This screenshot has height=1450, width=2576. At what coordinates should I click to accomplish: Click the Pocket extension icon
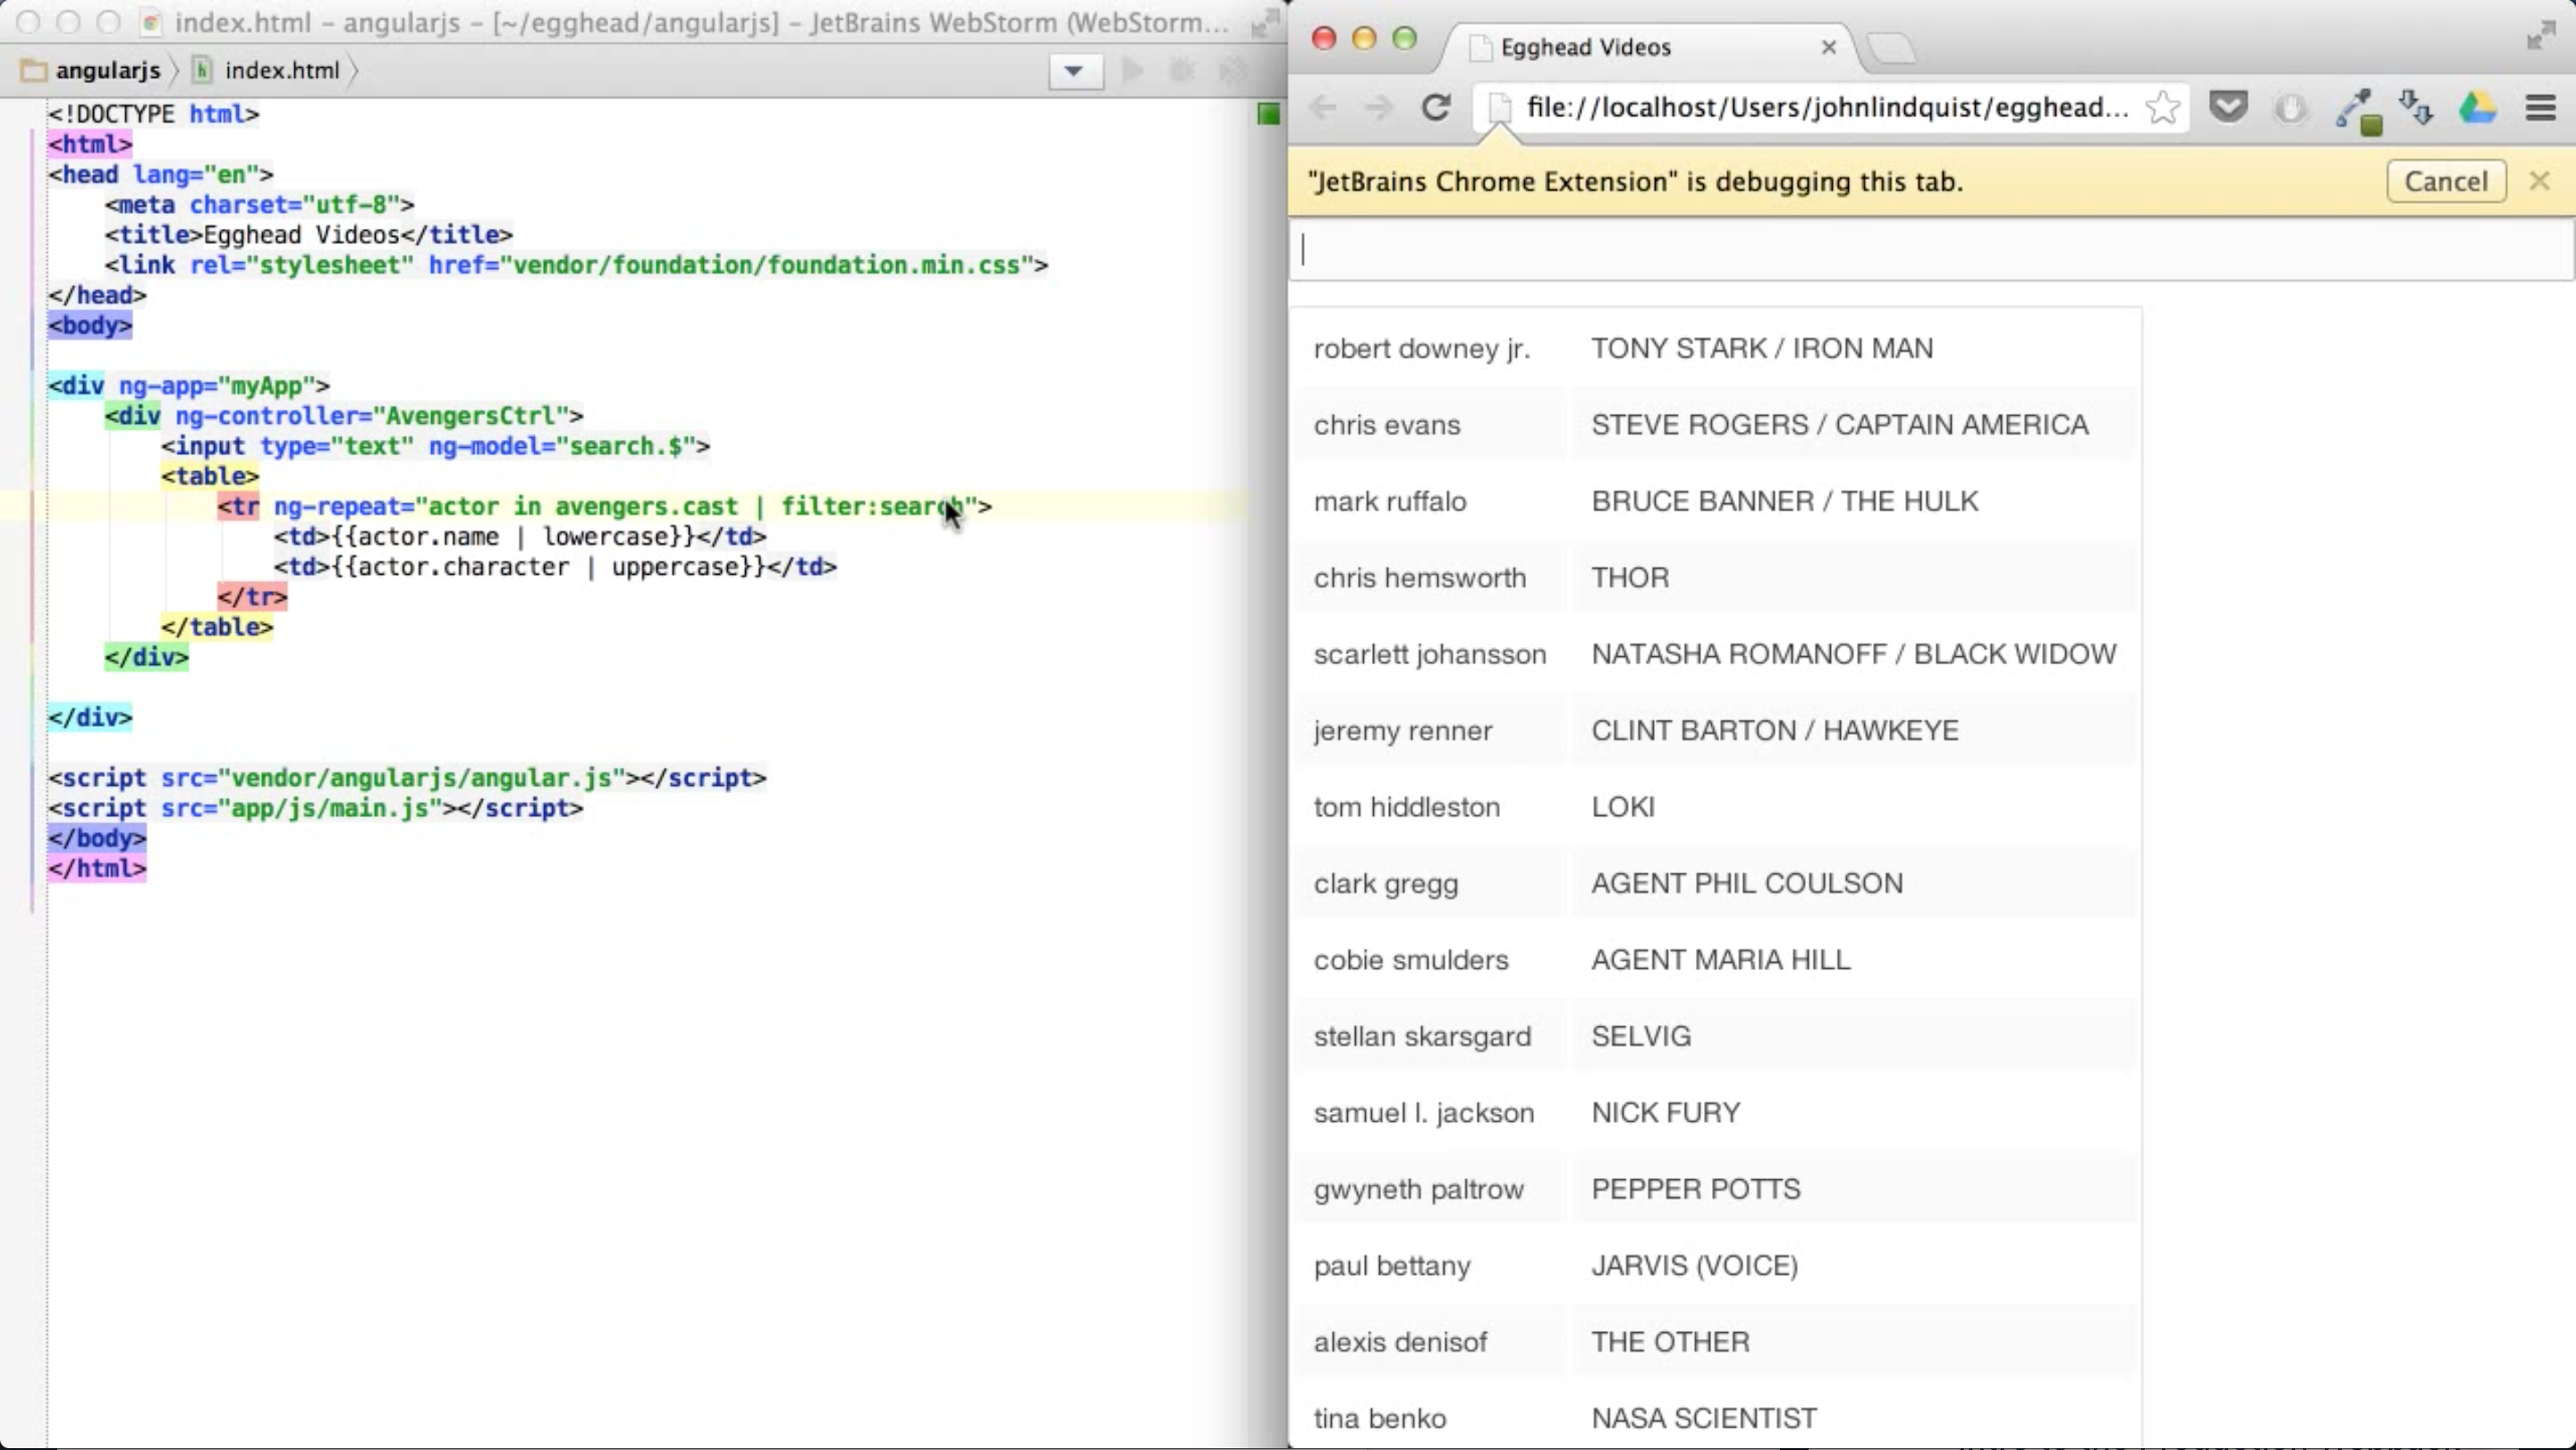2228,107
